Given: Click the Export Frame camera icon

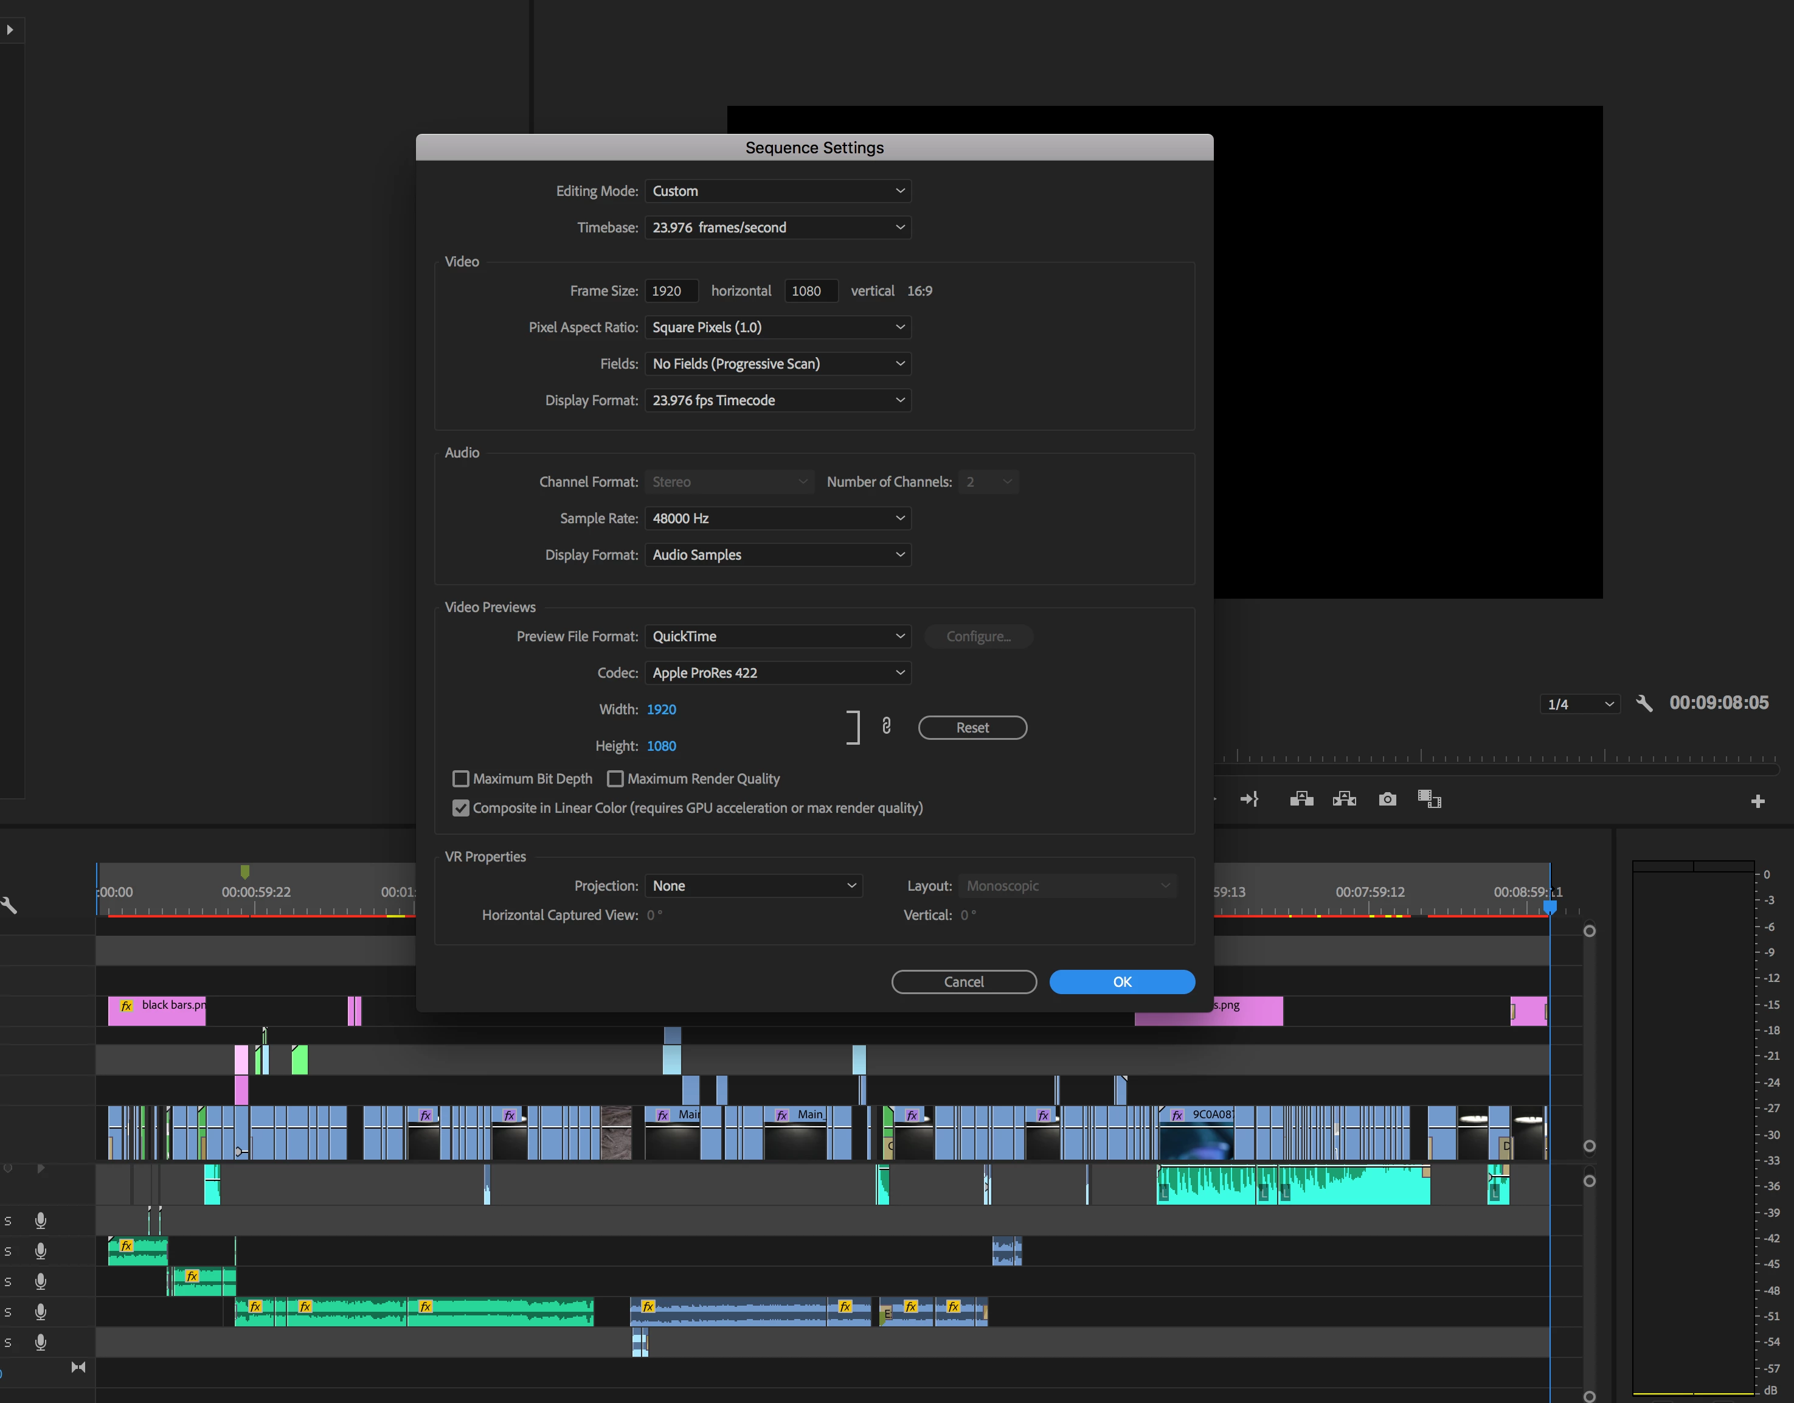Looking at the screenshot, I should 1387,799.
